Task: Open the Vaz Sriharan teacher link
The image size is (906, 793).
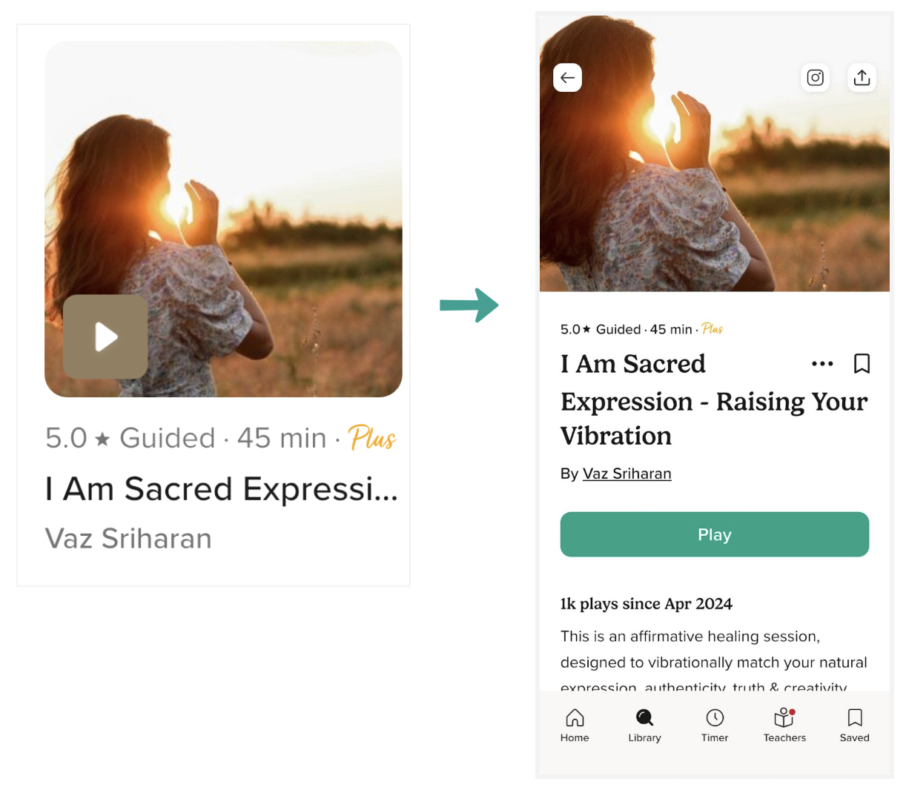Action: [626, 474]
